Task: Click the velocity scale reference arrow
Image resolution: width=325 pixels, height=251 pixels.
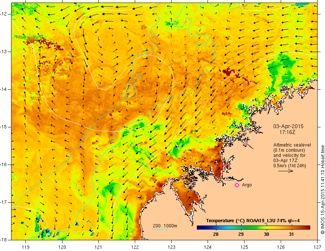Action: pos(285,171)
